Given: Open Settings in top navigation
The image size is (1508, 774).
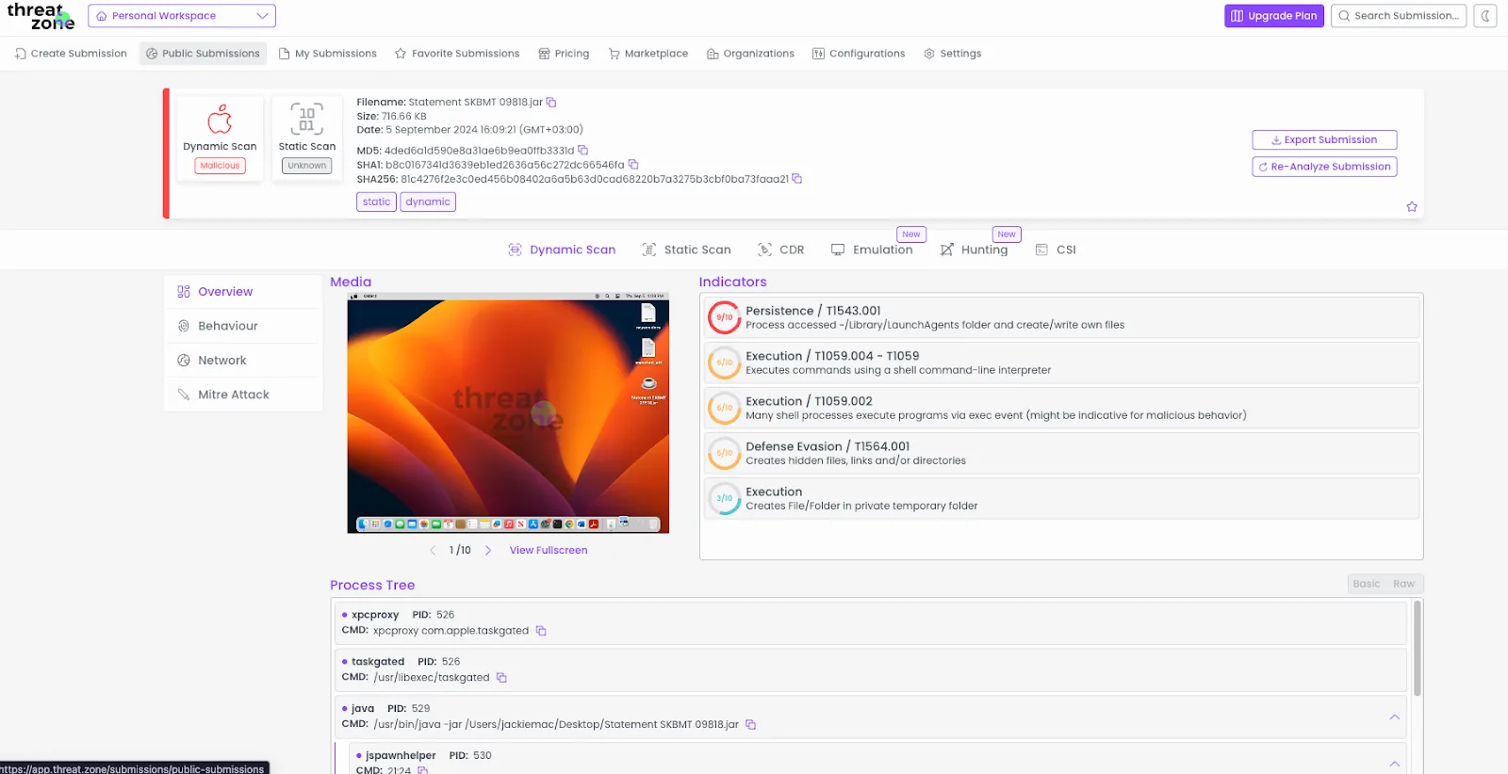Looking at the screenshot, I should click(x=953, y=54).
